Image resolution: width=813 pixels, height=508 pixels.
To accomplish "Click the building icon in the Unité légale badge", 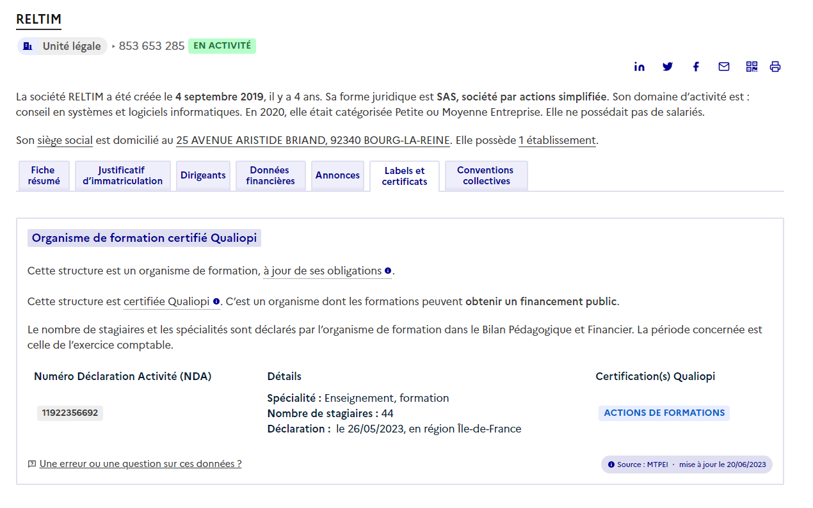I will pyautogui.click(x=28, y=46).
